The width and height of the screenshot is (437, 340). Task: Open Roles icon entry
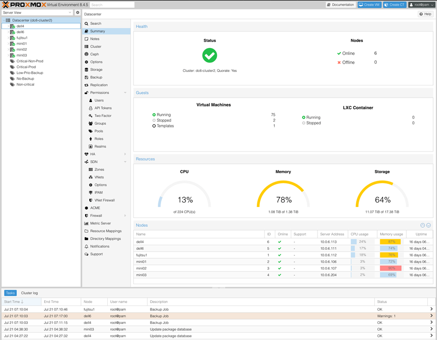[91, 139]
